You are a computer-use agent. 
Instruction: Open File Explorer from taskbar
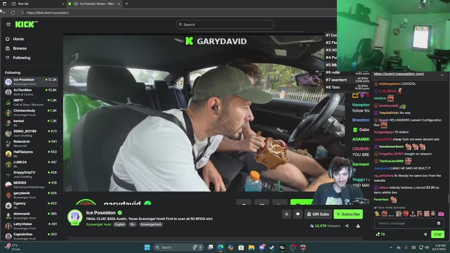pos(251,247)
